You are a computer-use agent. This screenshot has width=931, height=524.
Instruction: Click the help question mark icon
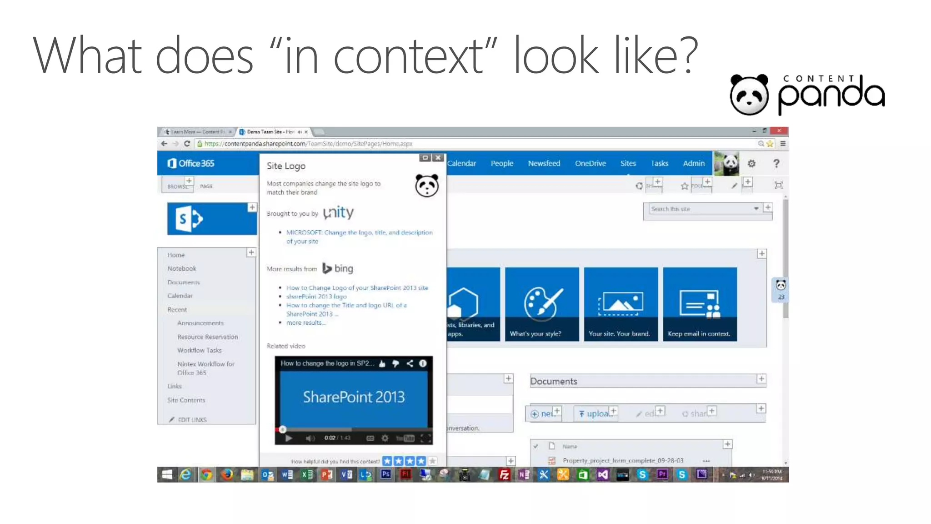pyautogui.click(x=776, y=163)
